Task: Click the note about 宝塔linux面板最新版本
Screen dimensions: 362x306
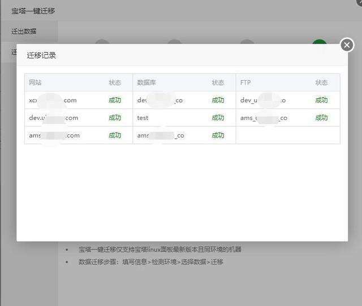Action: point(160,250)
